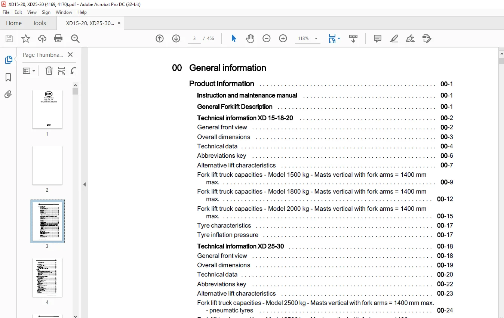Click the scrolling mode download-style icon
The width and height of the screenshot is (504, 318).
coord(353,38)
